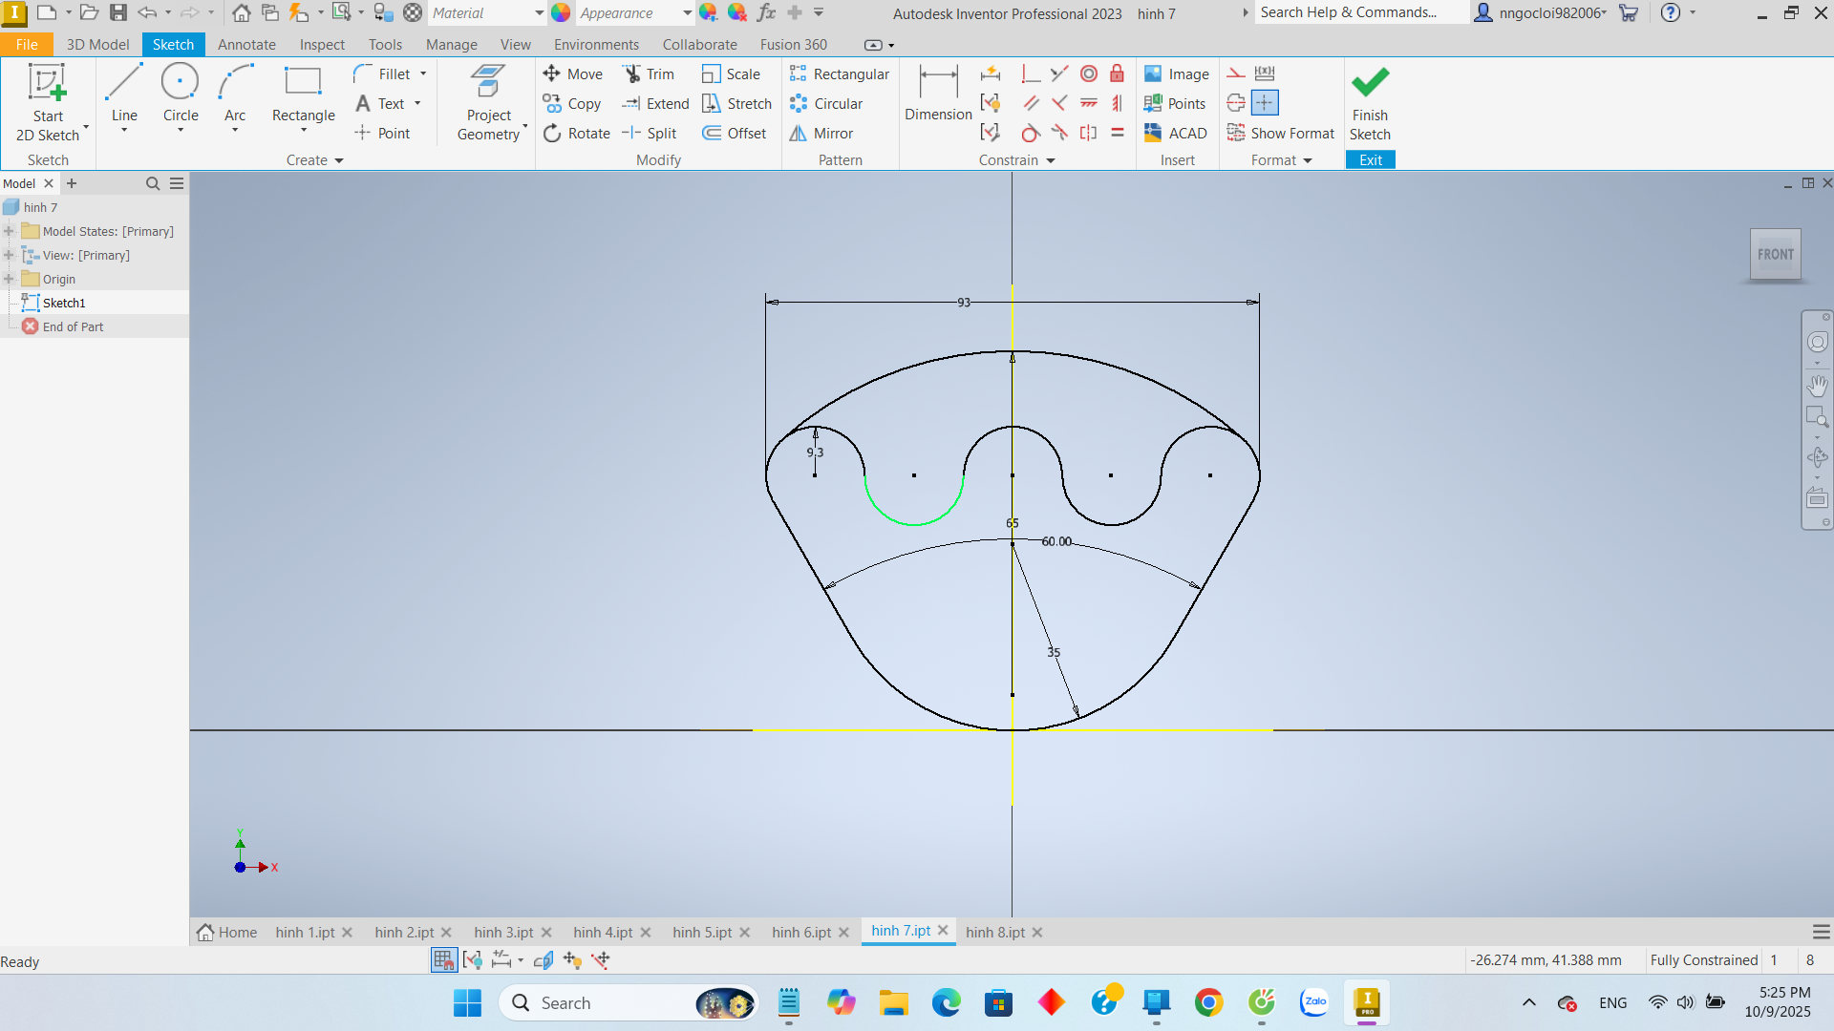Toggle Center Point format button
1834x1031 pixels.
1265,103
